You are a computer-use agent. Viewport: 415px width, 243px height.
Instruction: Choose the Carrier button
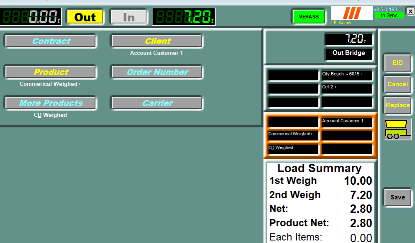[157, 103]
